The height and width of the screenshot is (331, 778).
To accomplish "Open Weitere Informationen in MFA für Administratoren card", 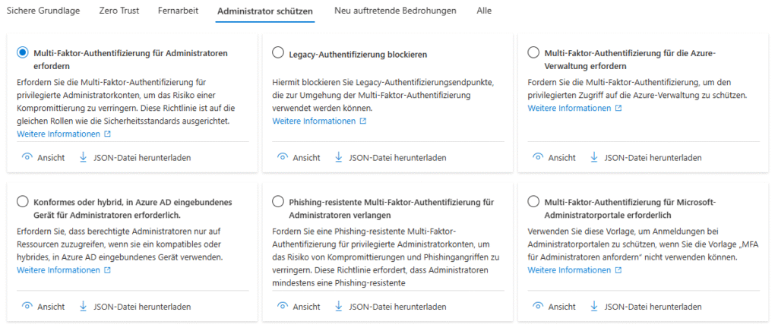I will click(59, 134).
